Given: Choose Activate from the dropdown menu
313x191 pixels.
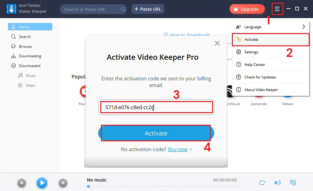Looking at the screenshot, I should coord(271,40).
